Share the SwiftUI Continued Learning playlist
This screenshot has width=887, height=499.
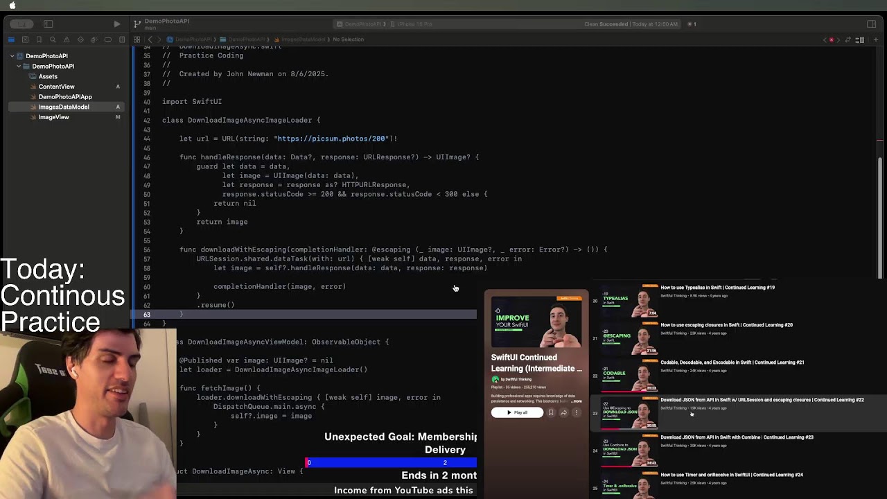(x=563, y=412)
